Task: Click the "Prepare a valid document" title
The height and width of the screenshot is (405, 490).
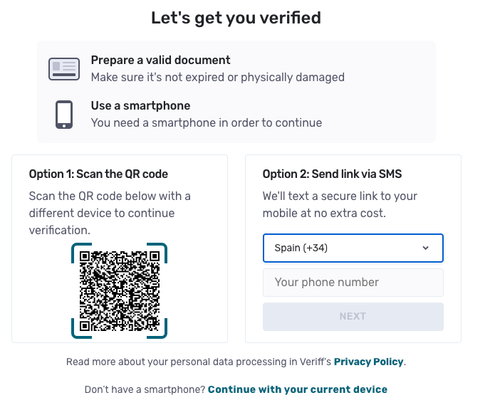Action: [161, 61]
